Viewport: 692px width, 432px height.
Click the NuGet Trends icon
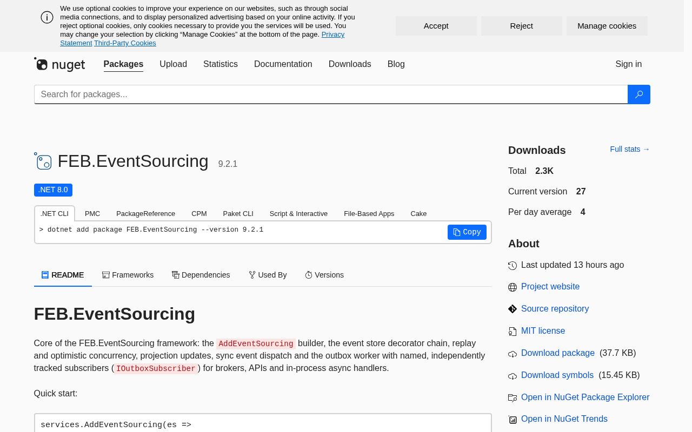[x=513, y=420]
